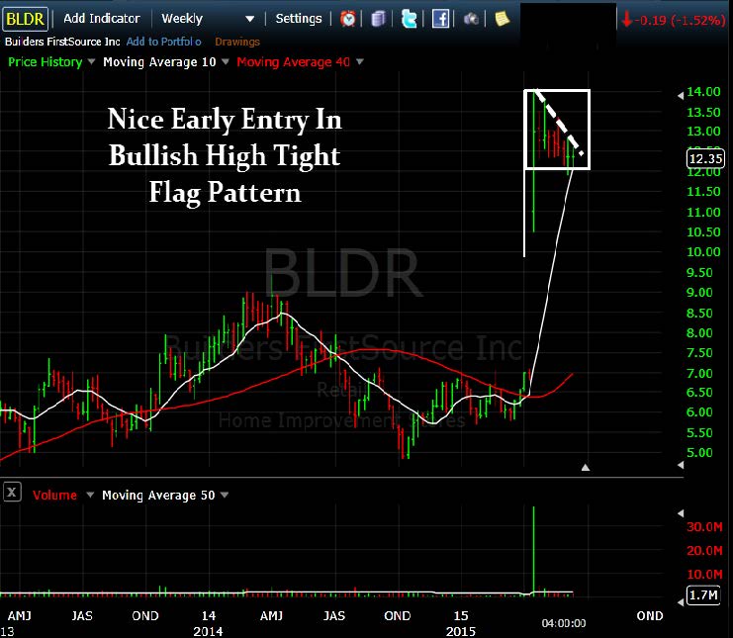This screenshot has height=638, width=733.
Task: Open the Weekly timeframe dropdown
Action: [208, 19]
